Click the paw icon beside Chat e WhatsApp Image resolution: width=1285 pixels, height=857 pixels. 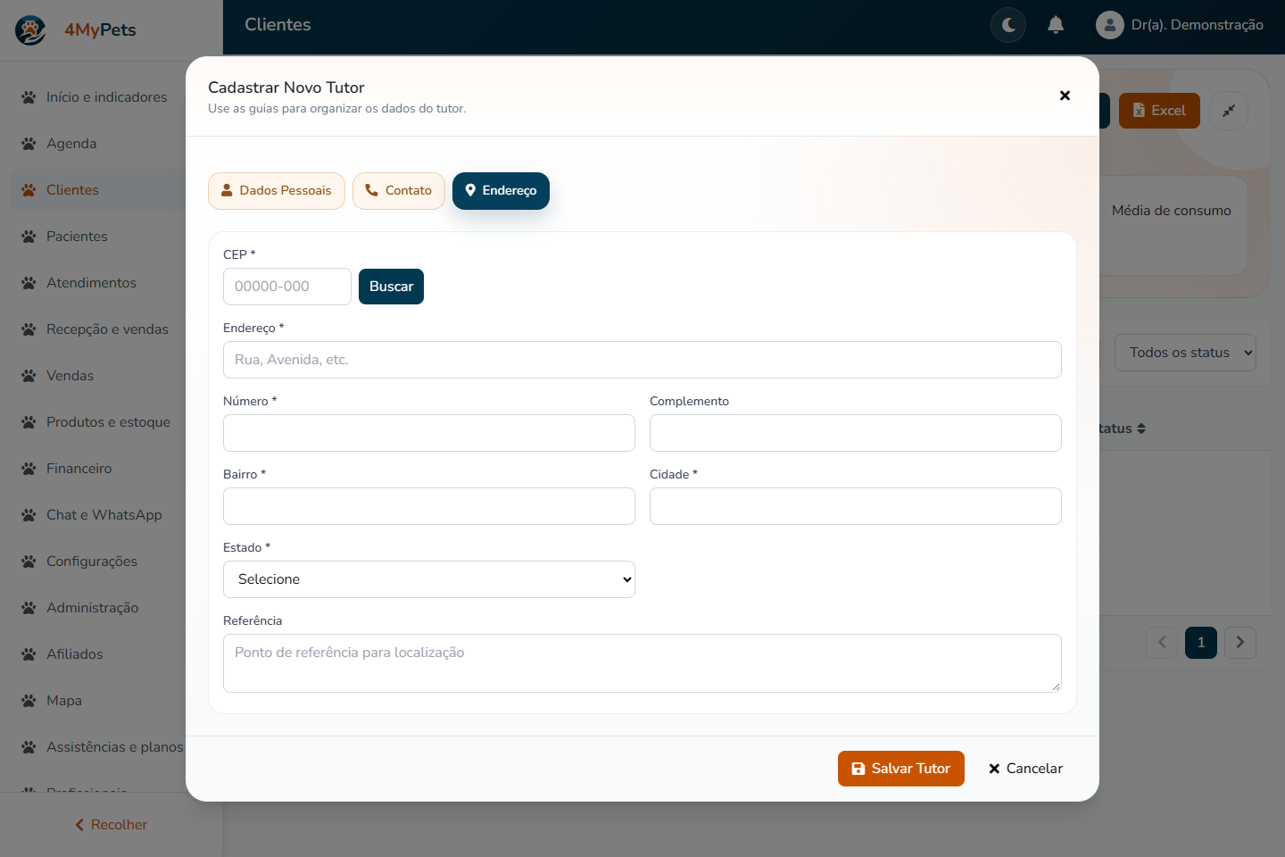(29, 515)
